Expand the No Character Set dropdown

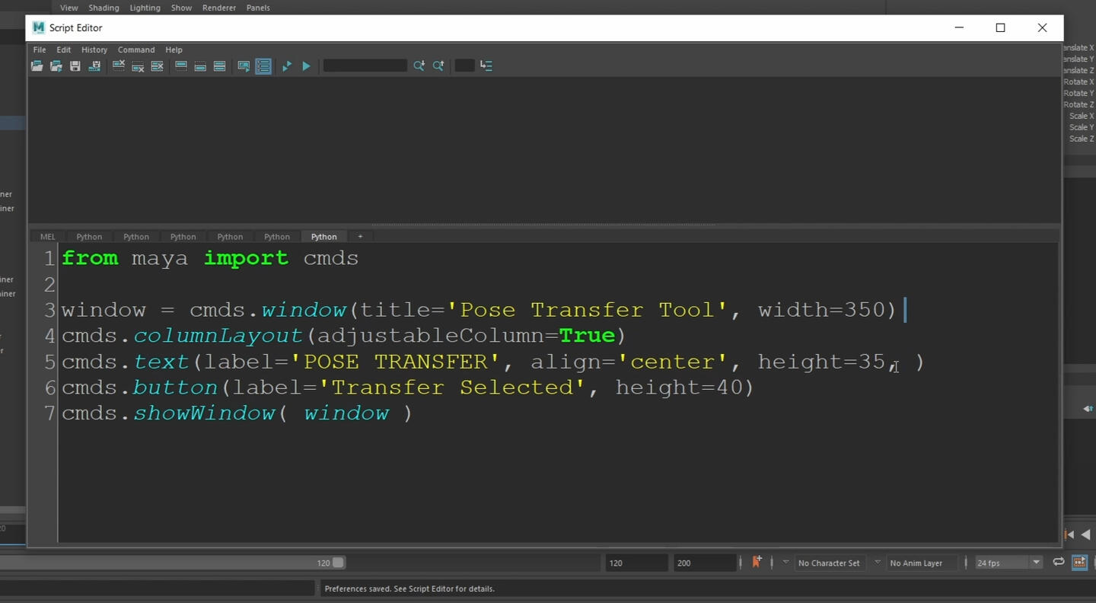tap(785, 563)
